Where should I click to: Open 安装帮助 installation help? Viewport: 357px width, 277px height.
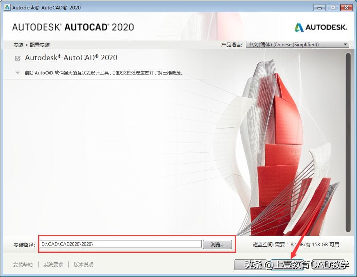(x=23, y=265)
